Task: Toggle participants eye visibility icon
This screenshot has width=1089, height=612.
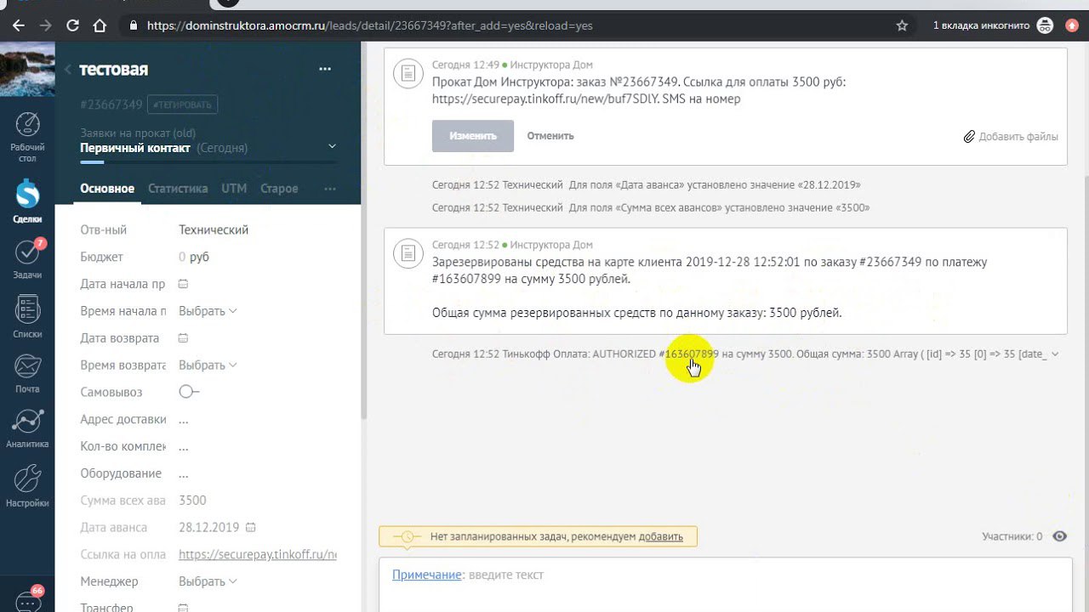Action: pyautogui.click(x=1059, y=536)
